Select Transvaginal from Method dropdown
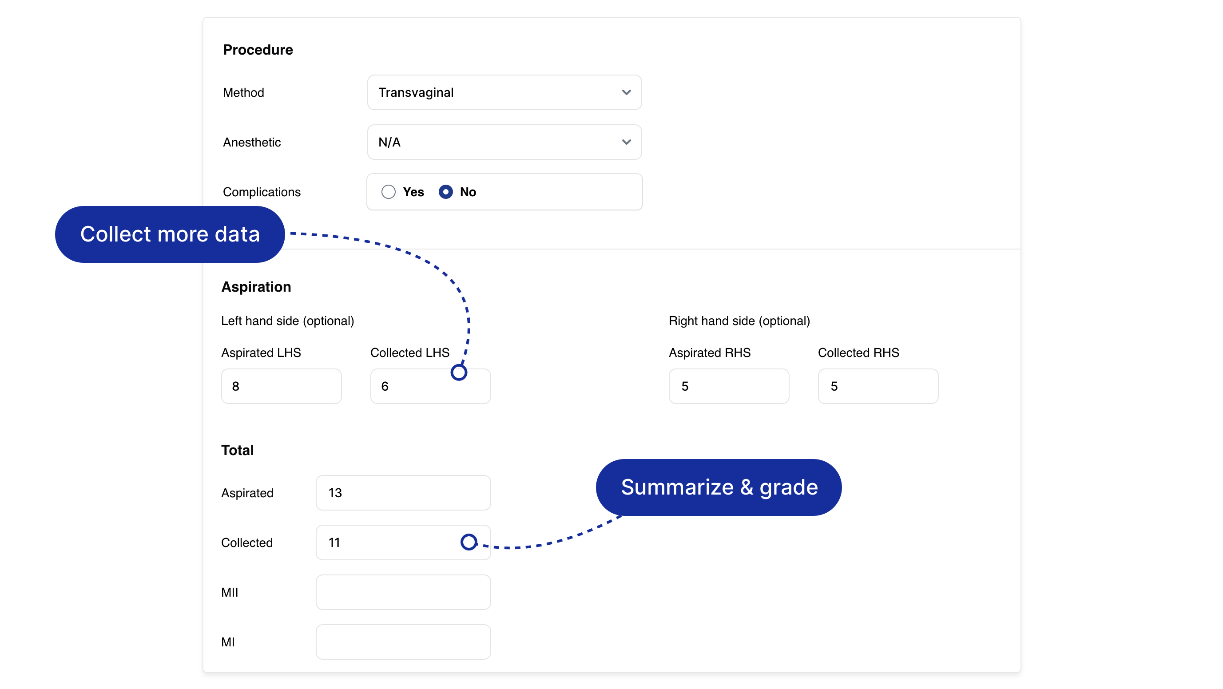This screenshot has width=1223, height=689. click(504, 92)
